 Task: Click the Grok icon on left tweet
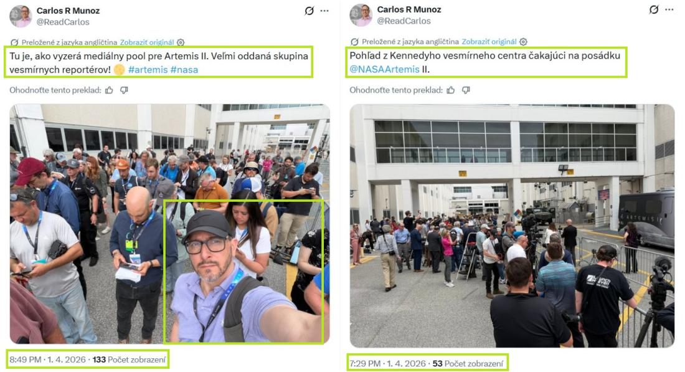click(x=309, y=11)
